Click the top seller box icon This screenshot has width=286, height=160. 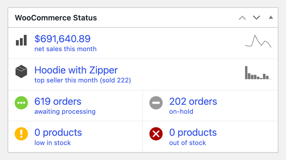[21, 72]
